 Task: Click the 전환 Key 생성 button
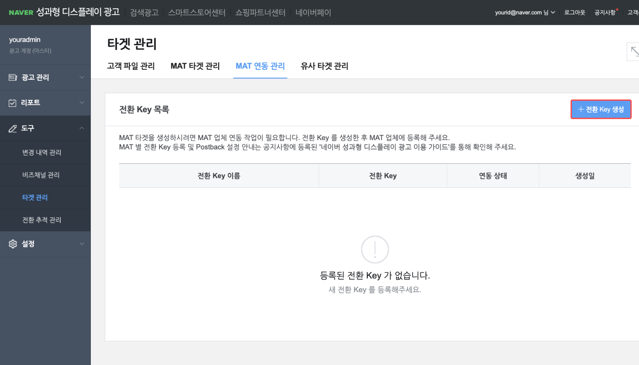(x=601, y=109)
